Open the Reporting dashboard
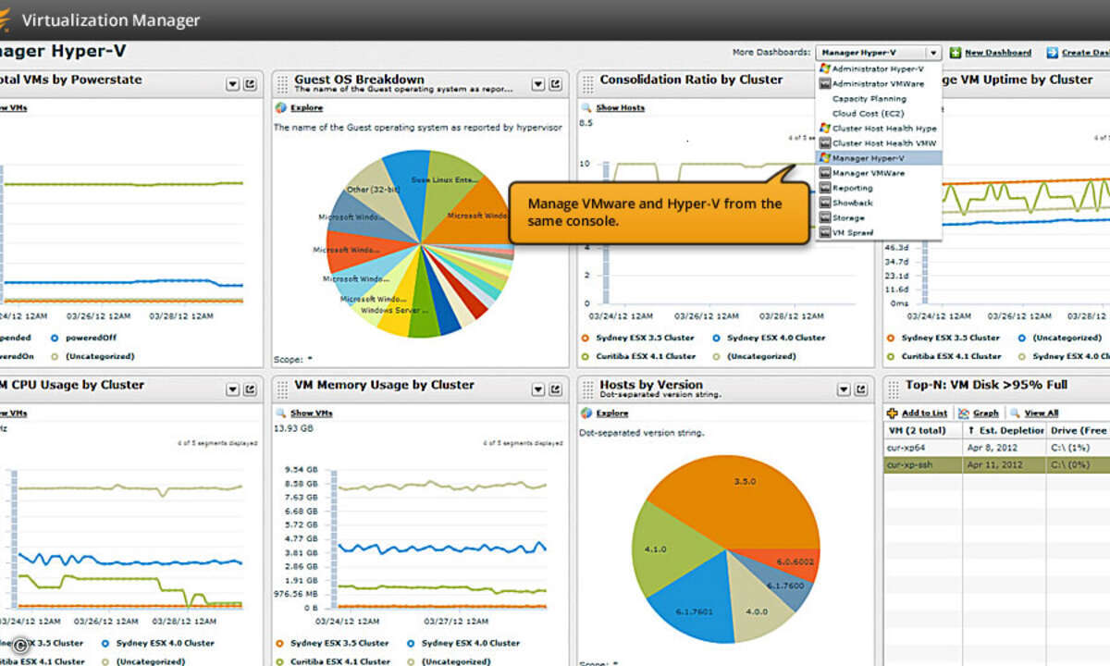This screenshot has width=1110, height=666. pos(879,188)
